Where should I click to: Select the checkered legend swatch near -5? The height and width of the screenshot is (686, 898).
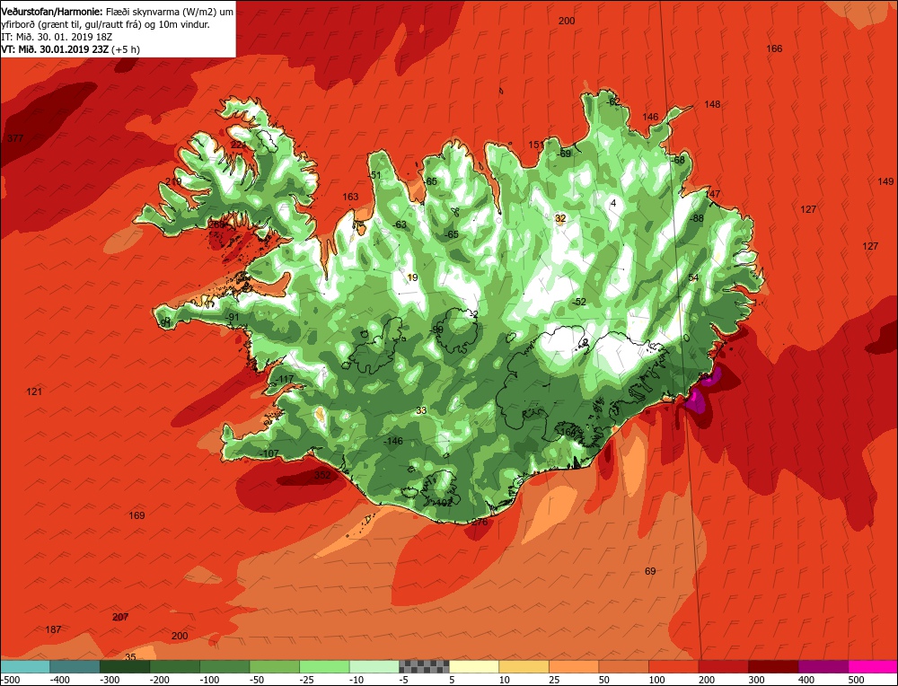point(424,666)
